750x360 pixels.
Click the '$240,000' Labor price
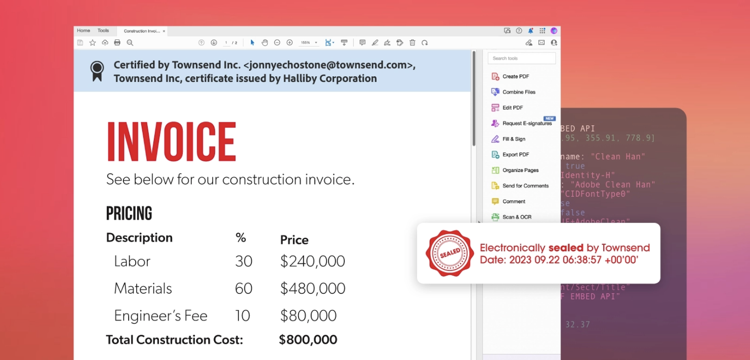click(313, 261)
